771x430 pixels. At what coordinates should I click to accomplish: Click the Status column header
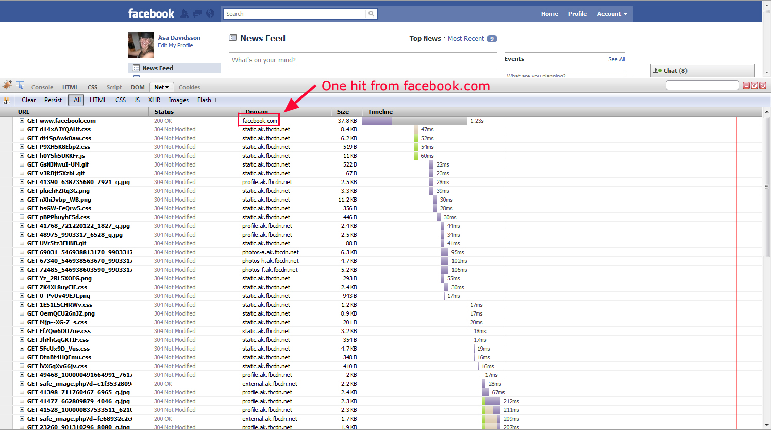pos(194,112)
